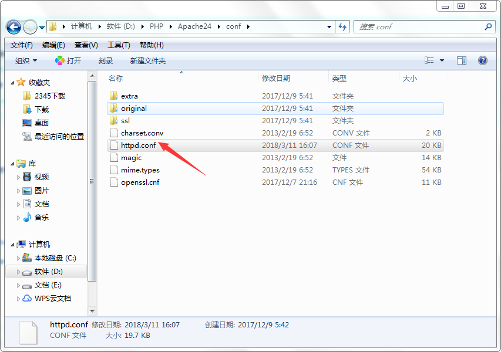Image resolution: width=501 pixels, height=352 pixels.
Task: Click the 新建文件夹 button
Action: click(x=148, y=60)
